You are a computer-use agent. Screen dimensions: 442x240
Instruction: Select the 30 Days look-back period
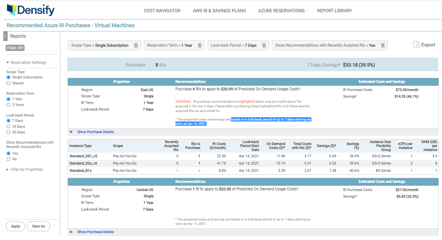[x=9, y=126]
